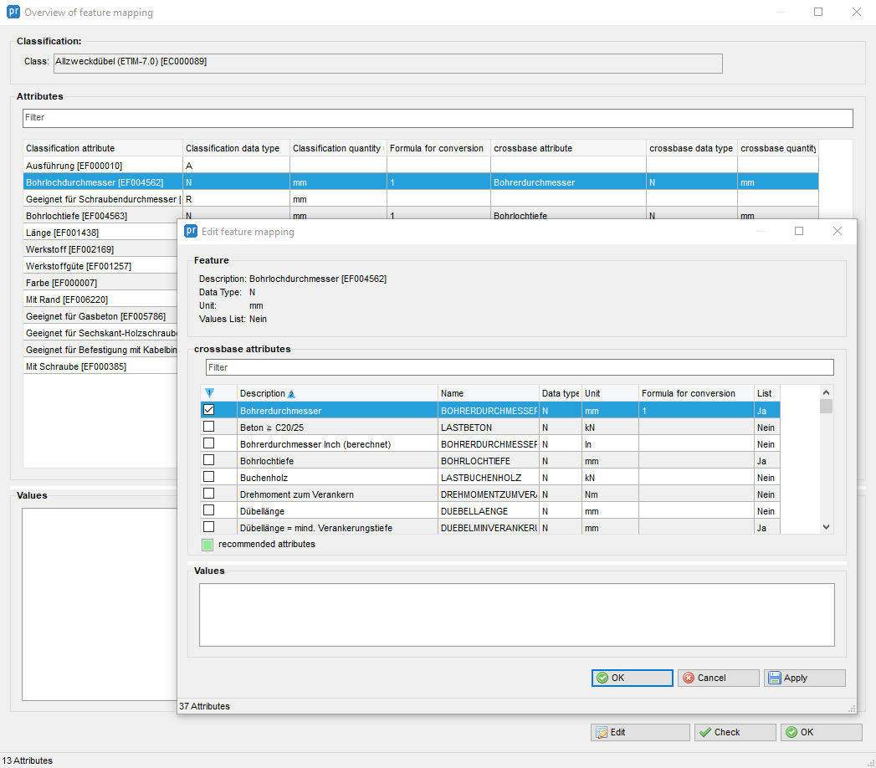This screenshot has height=768, width=876.
Task: Select the Farbe [EF000007] row
Action: coord(100,283)
